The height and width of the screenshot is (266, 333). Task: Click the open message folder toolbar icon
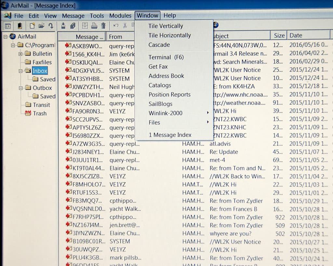pos(42,25)
